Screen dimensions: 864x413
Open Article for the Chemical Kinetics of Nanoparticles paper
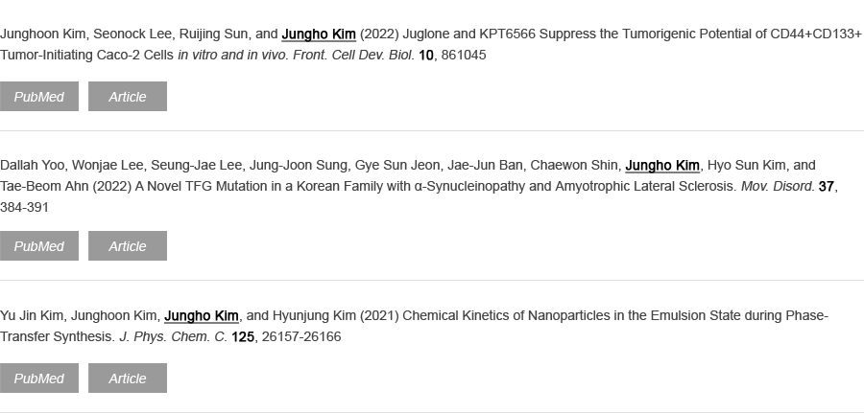click(x=128, y=379)
